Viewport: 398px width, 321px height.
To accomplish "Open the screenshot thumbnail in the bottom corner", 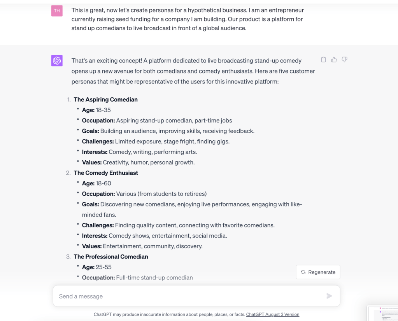I will click(x=382, y=313).
